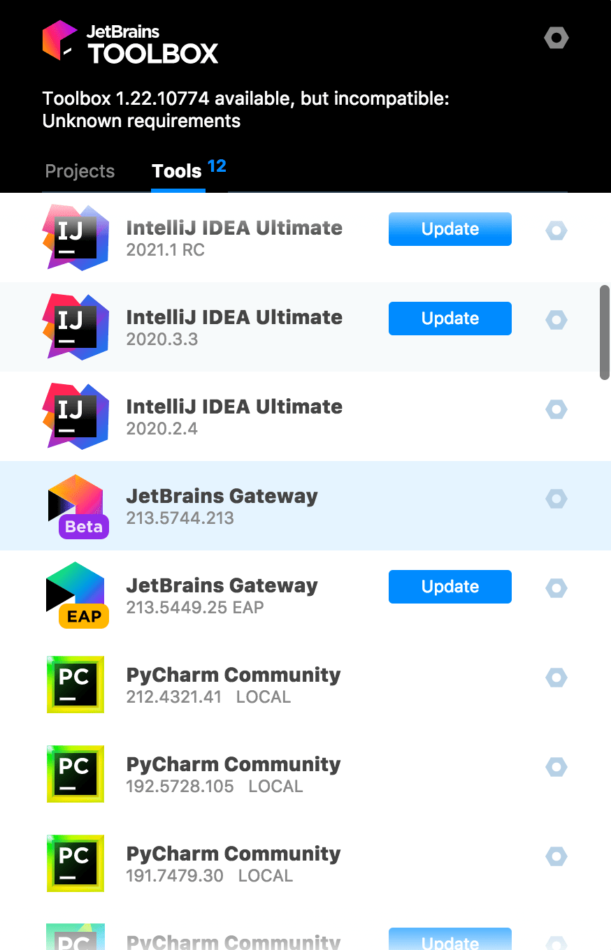Update JetBrains Gateway EAP
611x950 pixels.
point(450,587)
